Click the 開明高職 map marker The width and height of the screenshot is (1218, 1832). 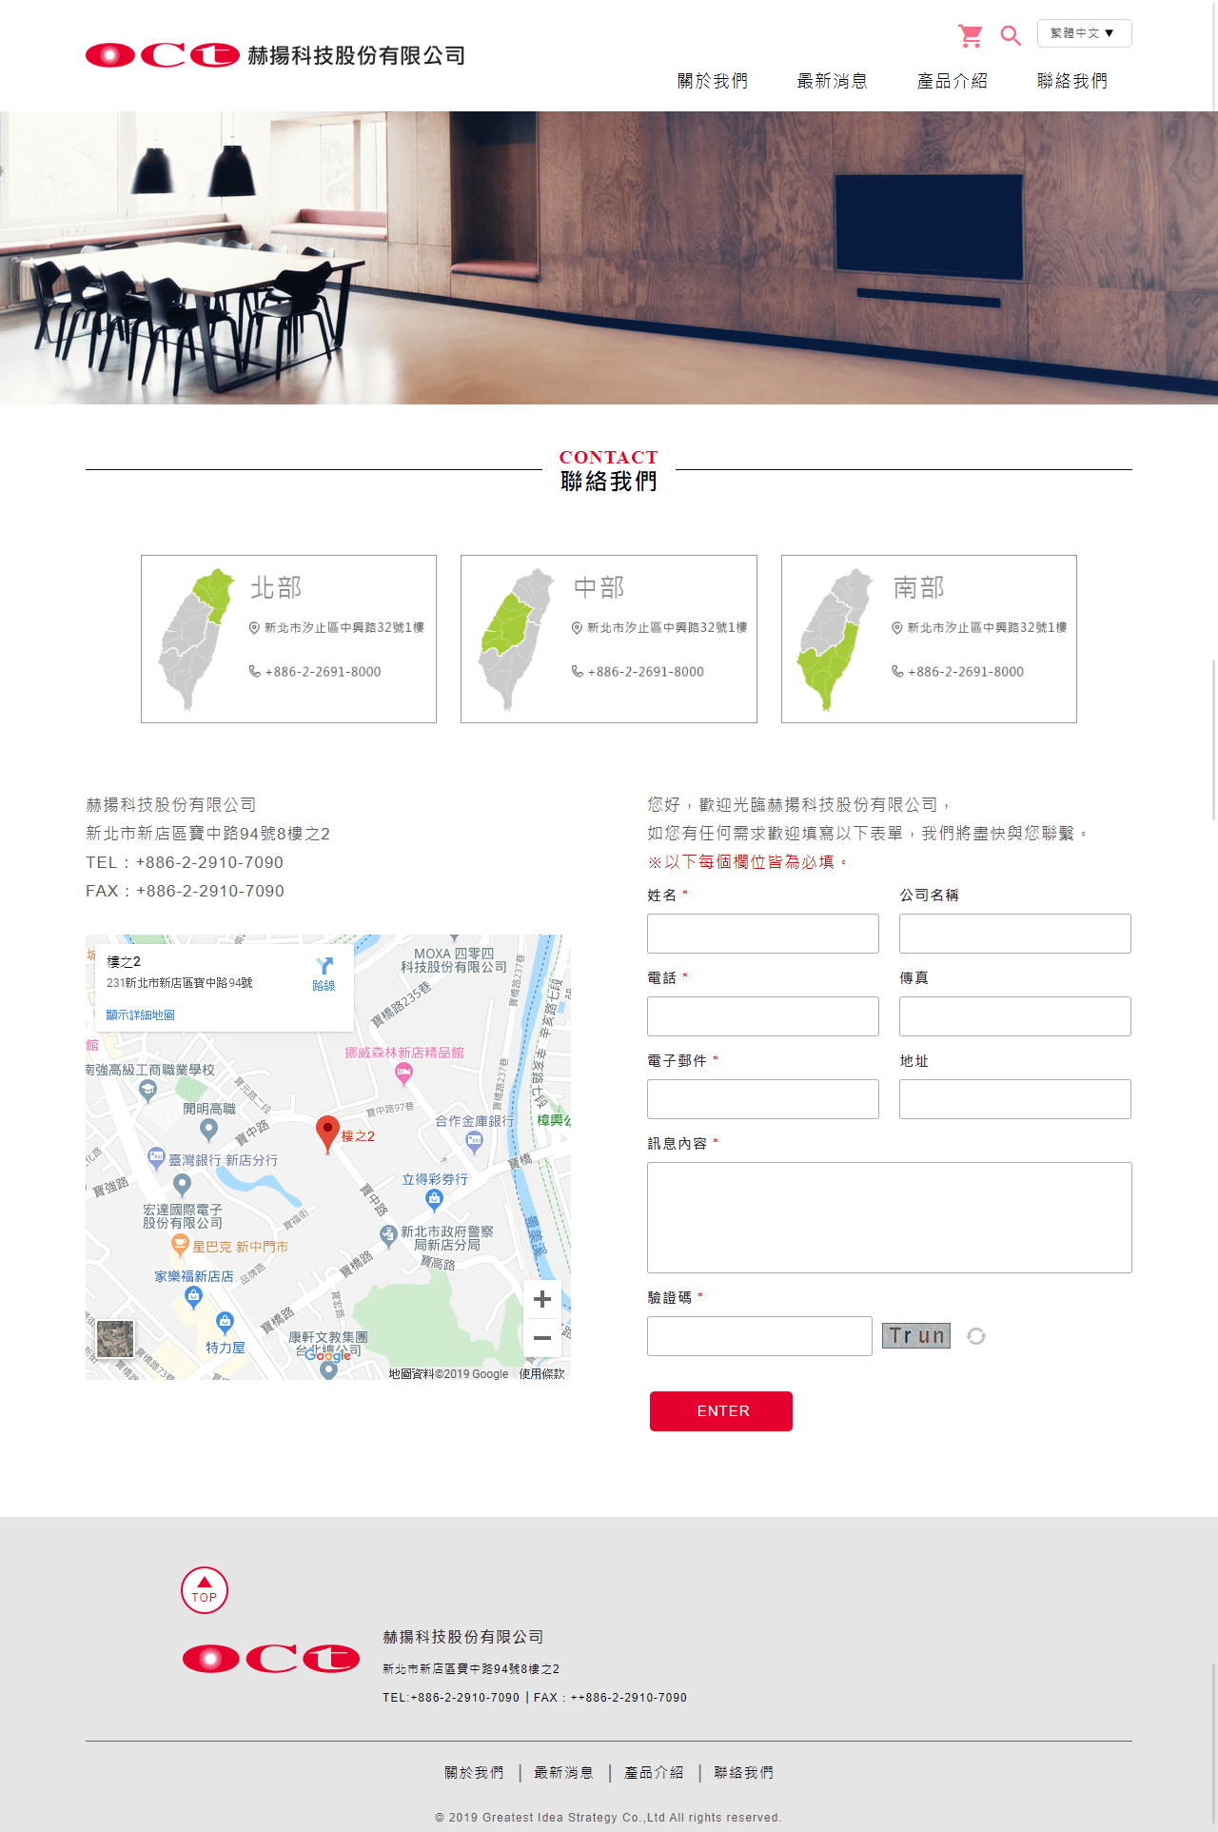pyautogui.click(x=209, y=1129)
